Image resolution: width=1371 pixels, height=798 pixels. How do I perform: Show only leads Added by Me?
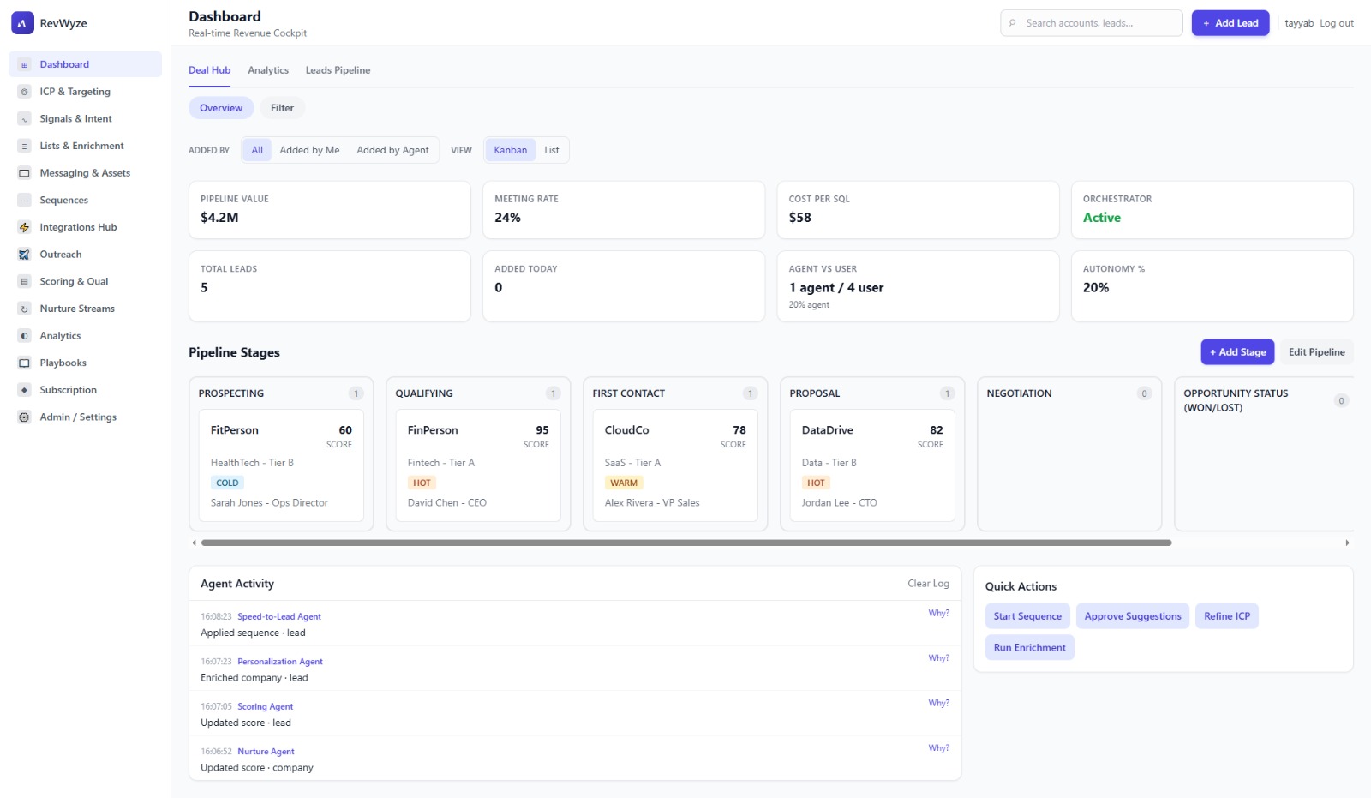coord(309,150)
